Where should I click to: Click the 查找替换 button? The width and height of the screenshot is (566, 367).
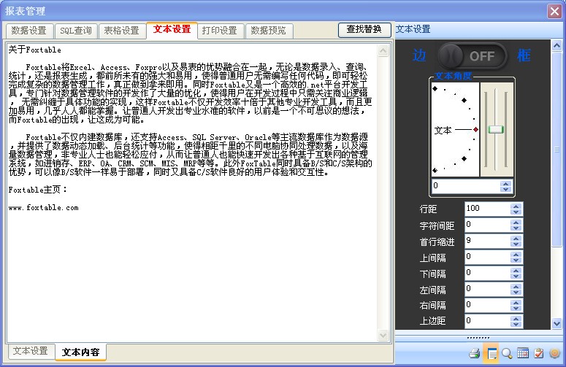point(364,30)
